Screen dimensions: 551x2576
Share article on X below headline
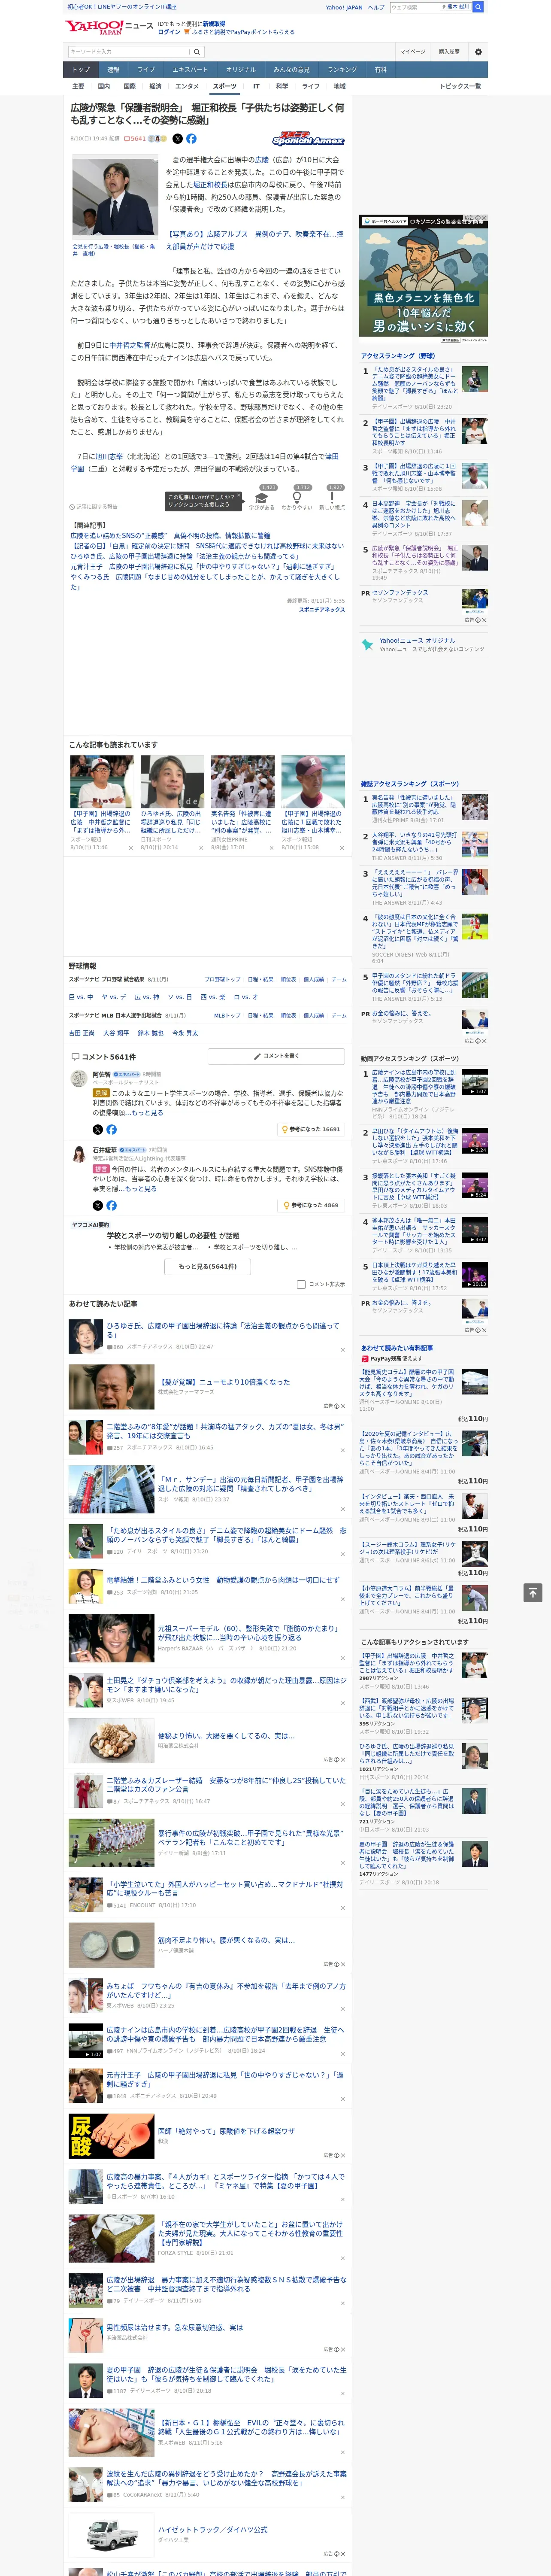pos(178,139)
